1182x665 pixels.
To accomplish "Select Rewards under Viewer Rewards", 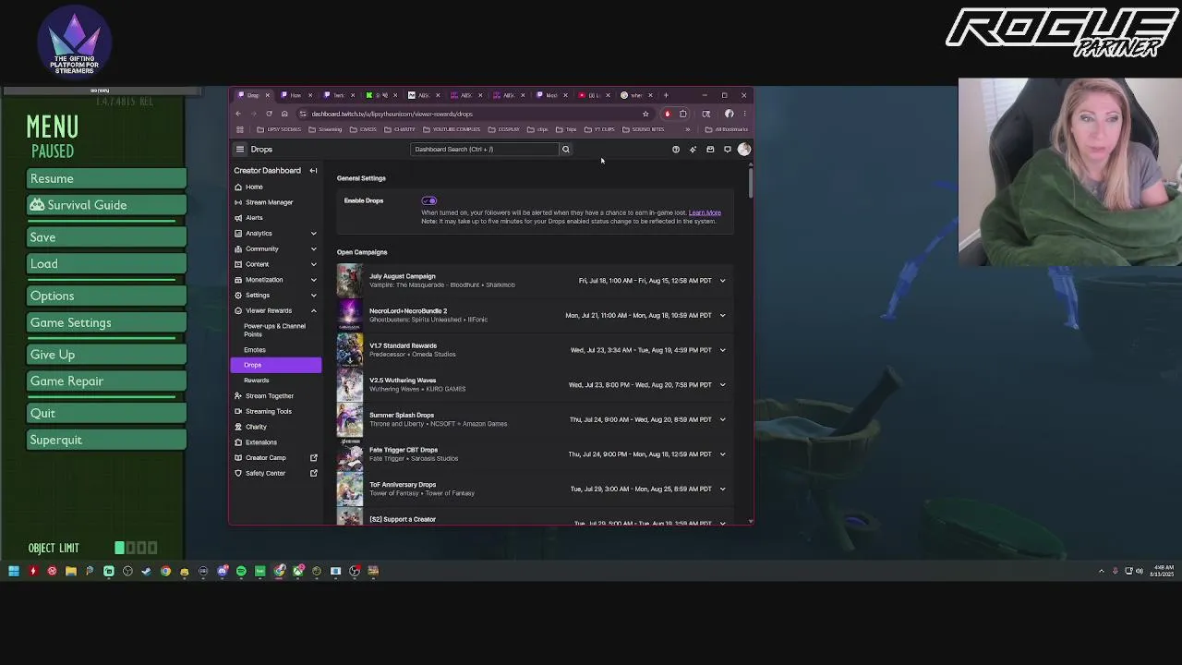I will (x=276, y=381).
